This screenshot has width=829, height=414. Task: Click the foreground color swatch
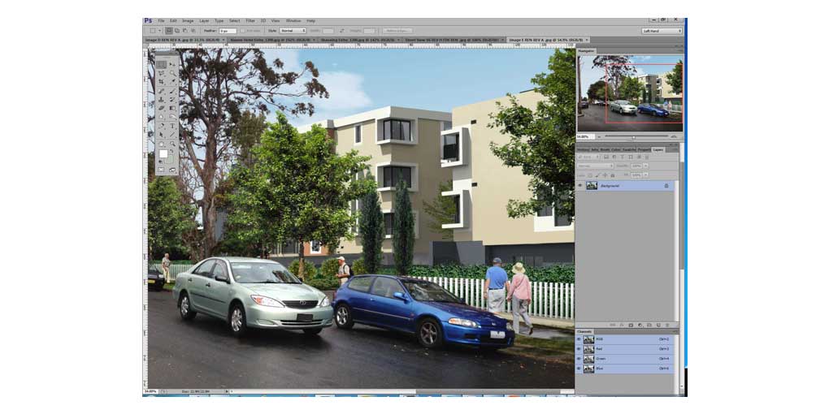pos(163,153)
